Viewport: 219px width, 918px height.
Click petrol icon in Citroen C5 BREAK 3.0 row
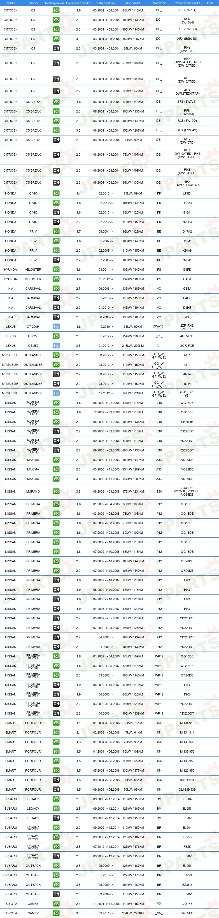pos(56,130)
